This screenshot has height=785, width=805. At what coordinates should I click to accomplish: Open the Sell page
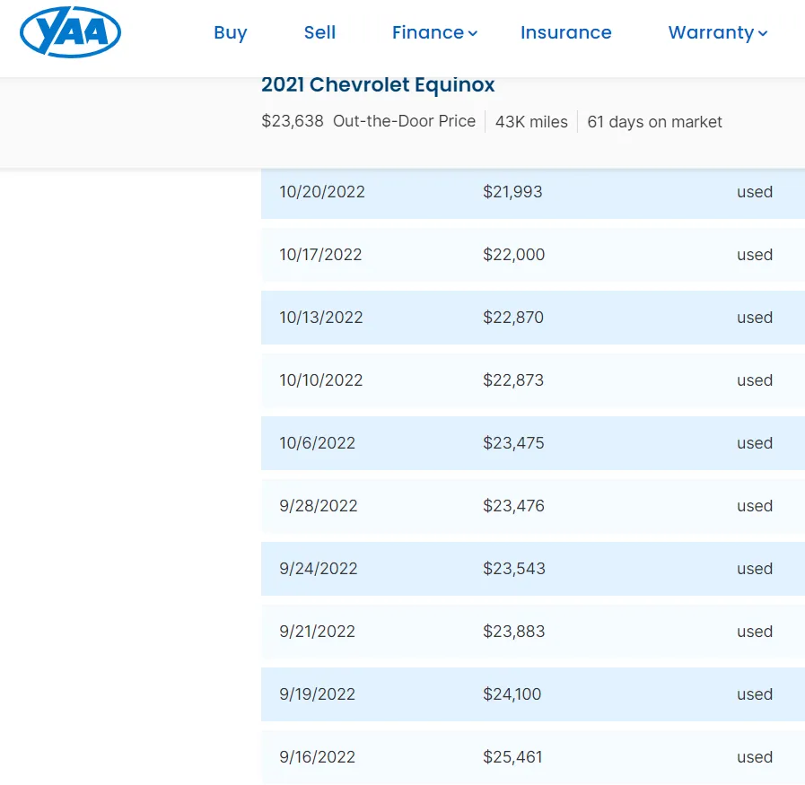coord(319,32)
